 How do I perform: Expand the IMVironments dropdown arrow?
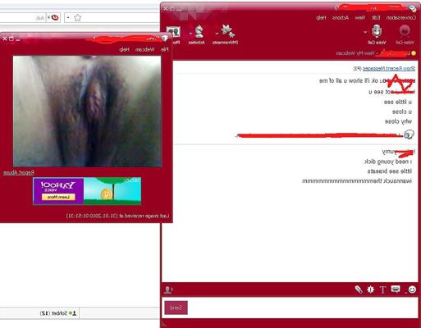[x=217, y=34]
